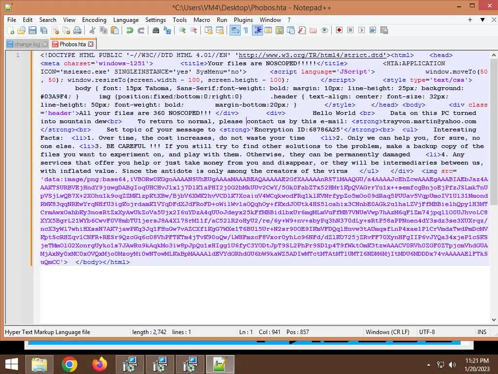
Task: Toggle Show All Characters pilcrow icon
Action: [x=246, y=30]
